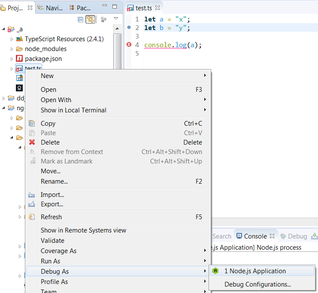This screenshot has height=293, width=318.
Task: Toggle Link with Editor button
Action: [91, 19]
